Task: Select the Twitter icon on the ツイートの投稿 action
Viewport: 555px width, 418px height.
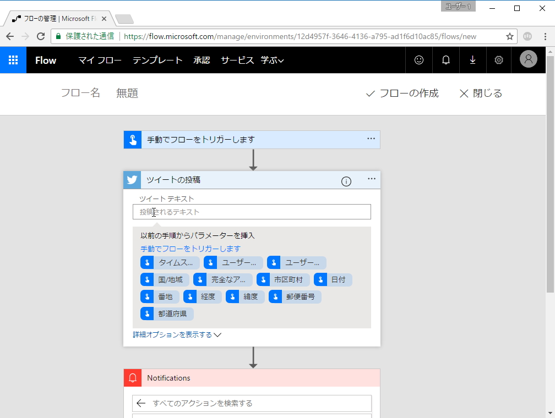Action: (x=132, y=180)
